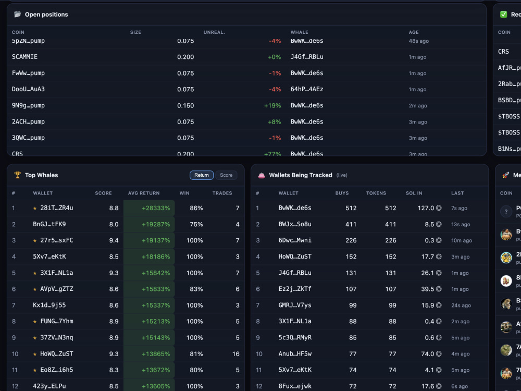Click the star icon beside 27r5…sxFC
The height and width of the screenshot is (391, 521).
35,240
